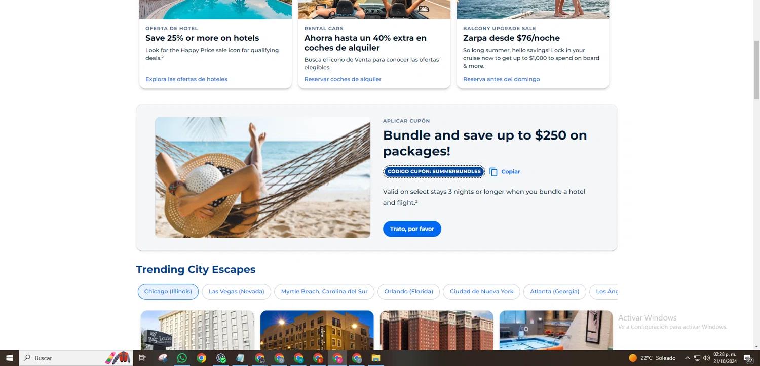Open the notification center icon

click(x=748, y=358)
